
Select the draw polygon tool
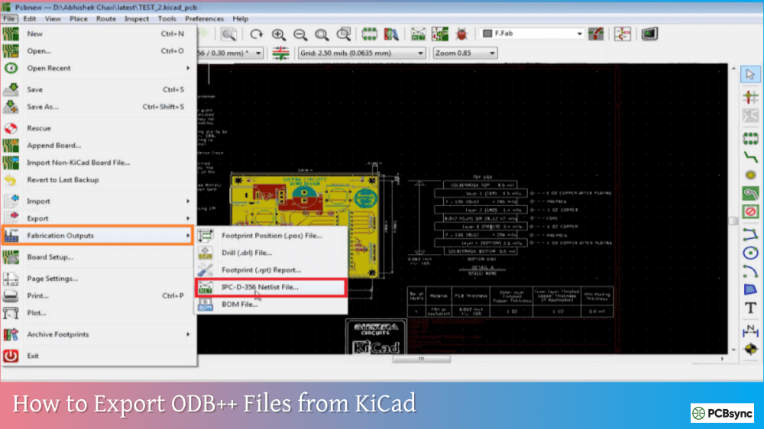coord(750,290)
